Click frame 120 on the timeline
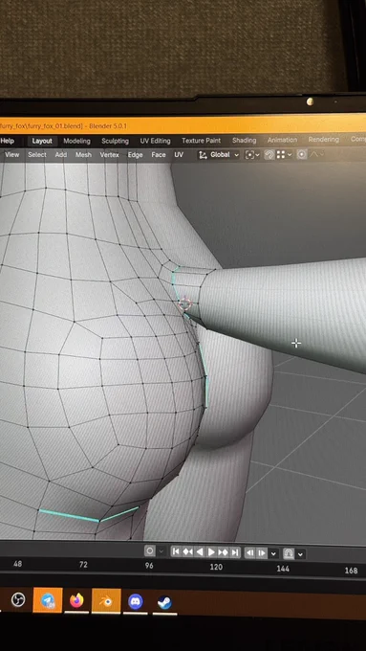This screenshot has height=651, width=366. pos(216,567)
